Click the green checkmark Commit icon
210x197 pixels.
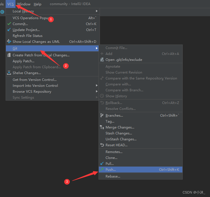coord(9,24)
